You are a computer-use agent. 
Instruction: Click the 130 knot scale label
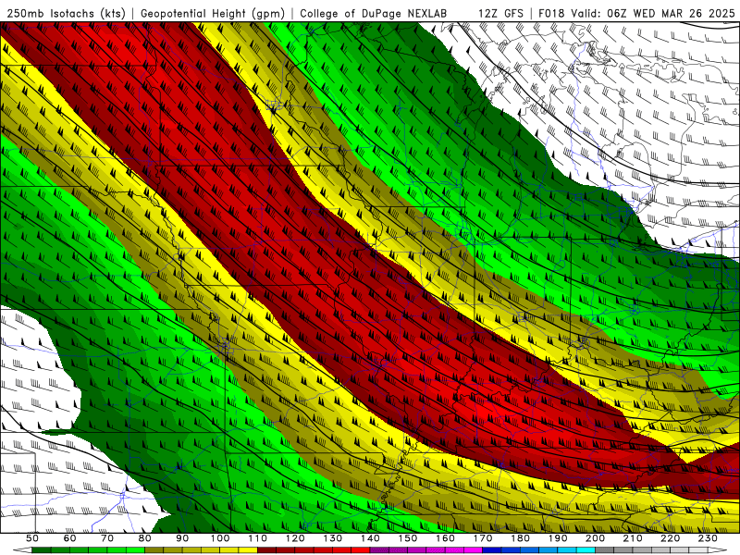click(x=333, y=538)
